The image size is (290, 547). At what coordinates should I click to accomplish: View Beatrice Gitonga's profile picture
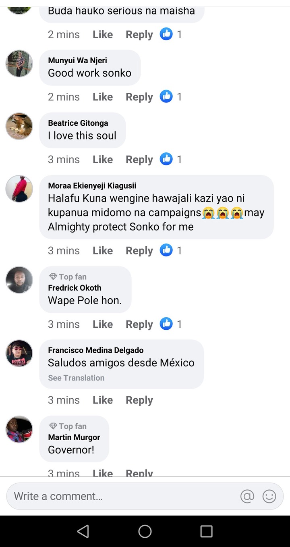tap(19, 126)
